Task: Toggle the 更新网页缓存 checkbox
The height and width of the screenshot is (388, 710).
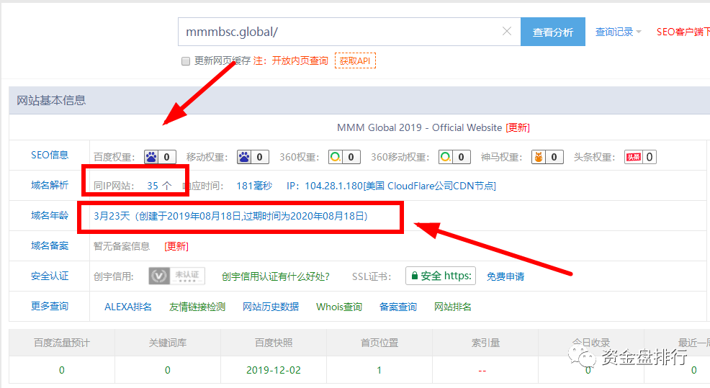Action: click(x=186, y=61)
